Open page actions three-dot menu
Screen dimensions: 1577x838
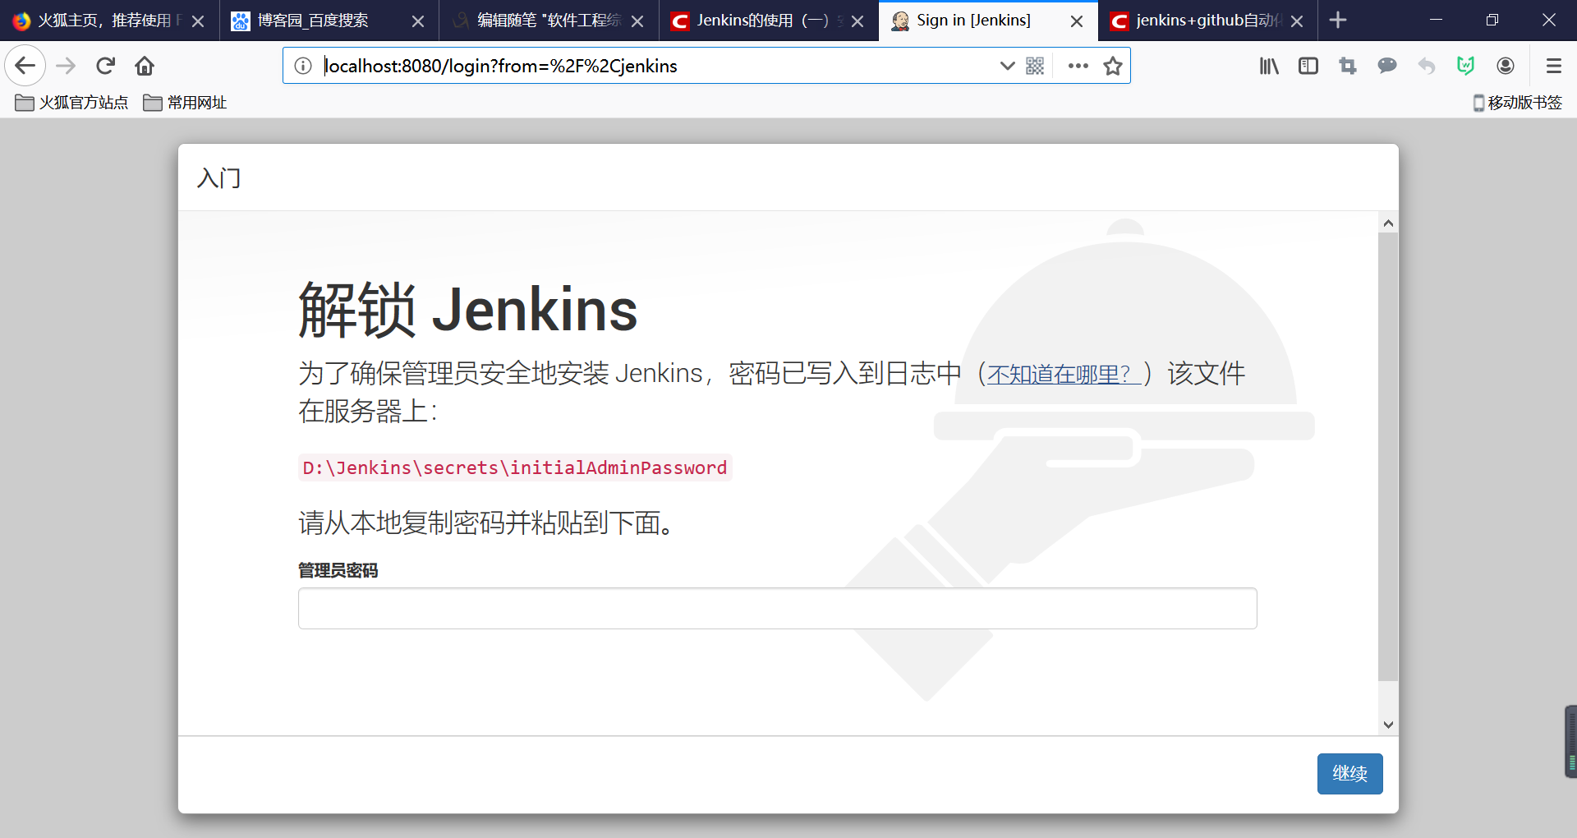(1078, 66)
